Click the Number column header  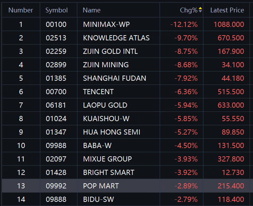coord(21,10)
